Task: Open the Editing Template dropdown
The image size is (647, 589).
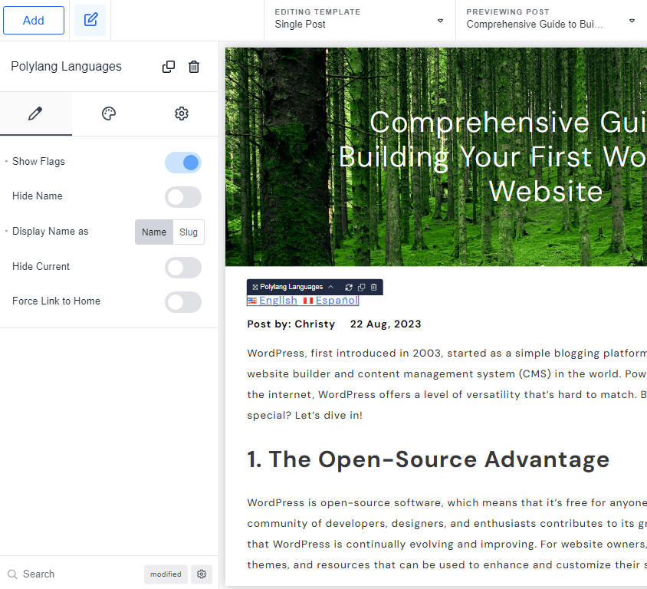Action: (360, 20)
